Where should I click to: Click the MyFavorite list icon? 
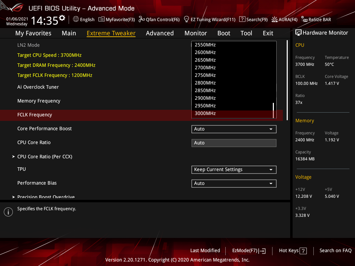[102, 19]
